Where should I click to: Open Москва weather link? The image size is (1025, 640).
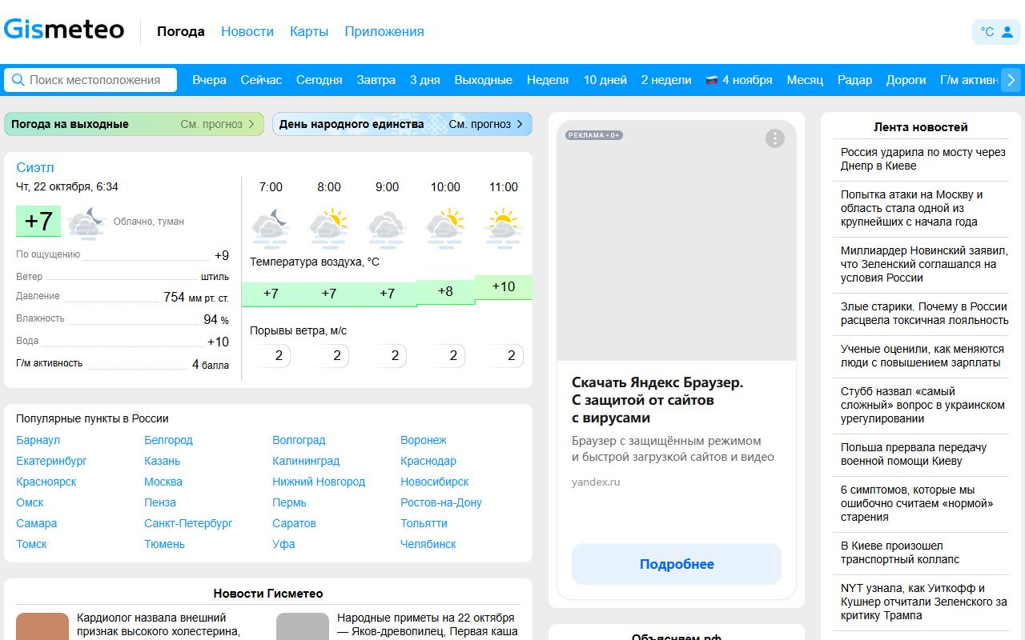pyautogui.click(x=163, y=482)
